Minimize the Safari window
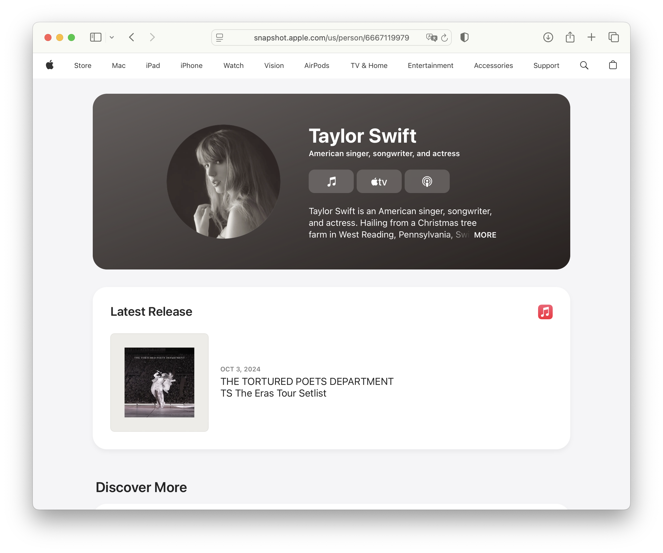Image resolution: width=663 pixels, height=553 pixels. pyautogui.click(x=60, y=37)
